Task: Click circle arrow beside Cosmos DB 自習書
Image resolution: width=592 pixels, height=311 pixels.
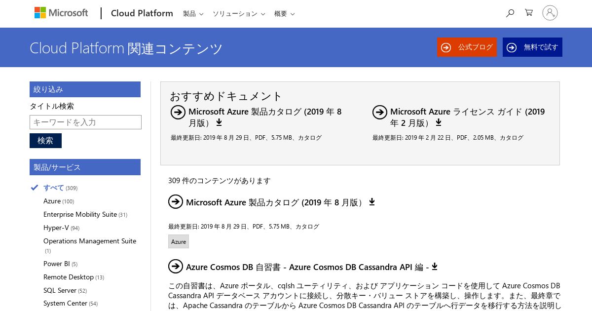Action: [x=176, y=266]
